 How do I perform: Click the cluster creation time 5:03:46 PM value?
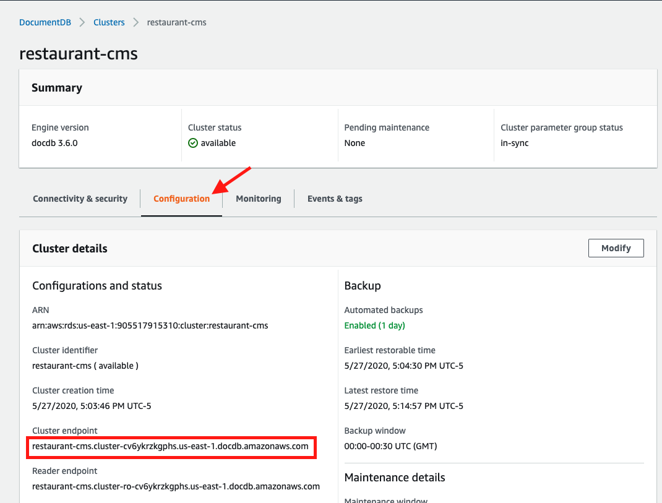(x=92, y=406)
